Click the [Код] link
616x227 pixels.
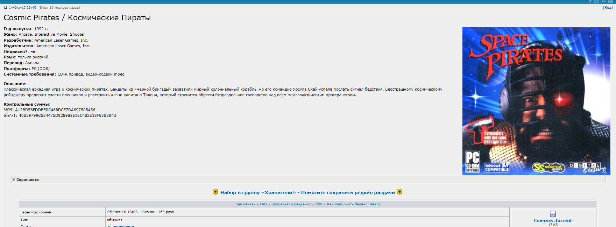[608, 7]
